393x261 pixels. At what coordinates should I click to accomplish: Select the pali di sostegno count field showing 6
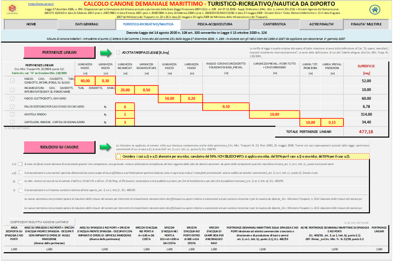coord(125,106)
